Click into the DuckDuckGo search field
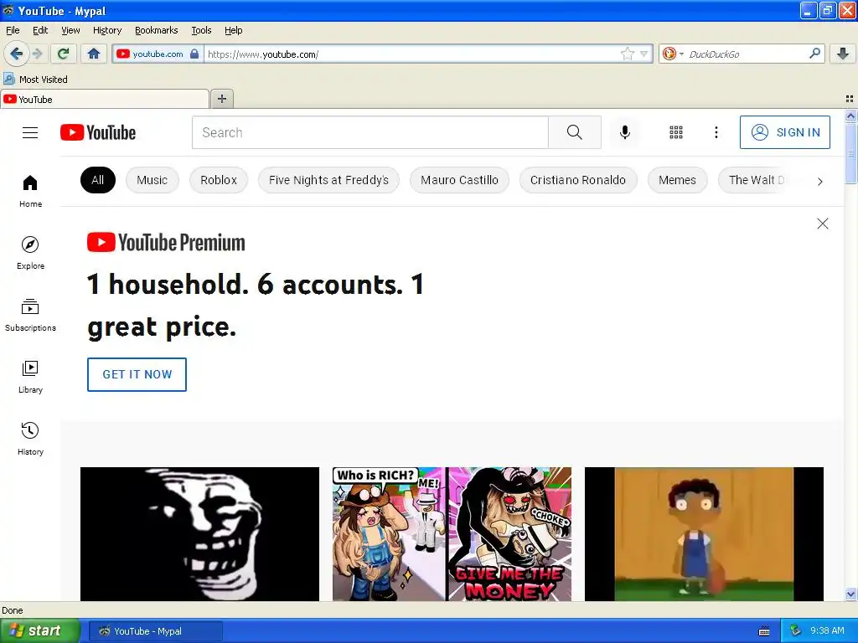Screen dimensions: 858x643 [x=747, y=54]
